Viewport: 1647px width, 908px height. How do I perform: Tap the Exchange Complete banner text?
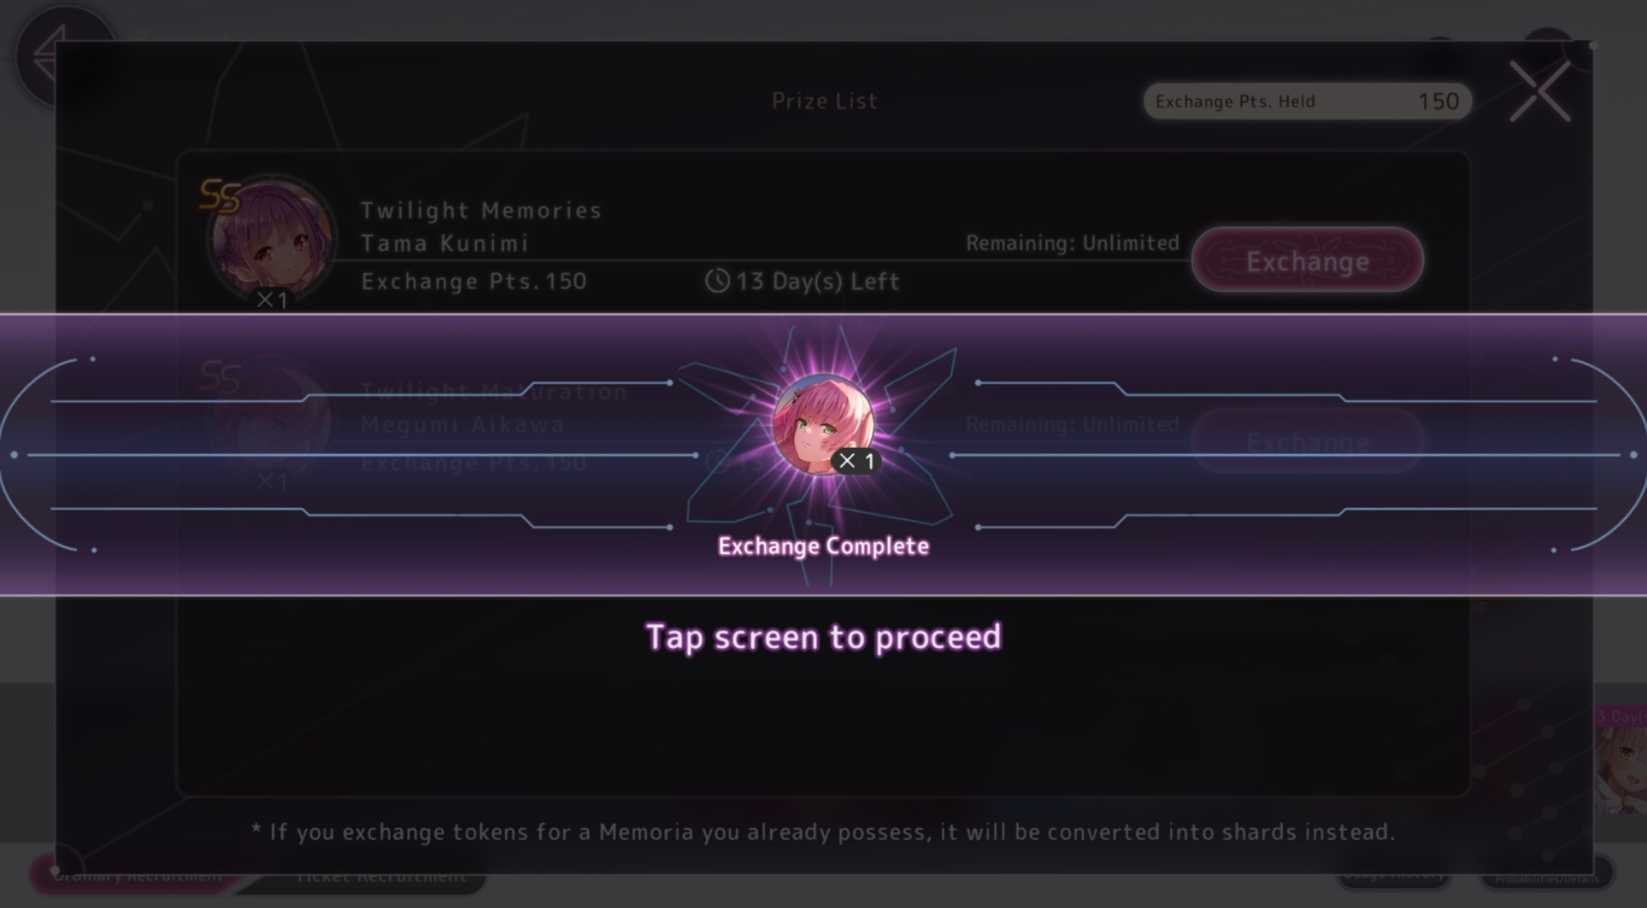(x=823, y=546)
